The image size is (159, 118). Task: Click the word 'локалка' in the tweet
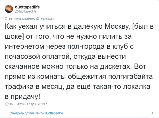pyautogui.click(x=136, y=87)
